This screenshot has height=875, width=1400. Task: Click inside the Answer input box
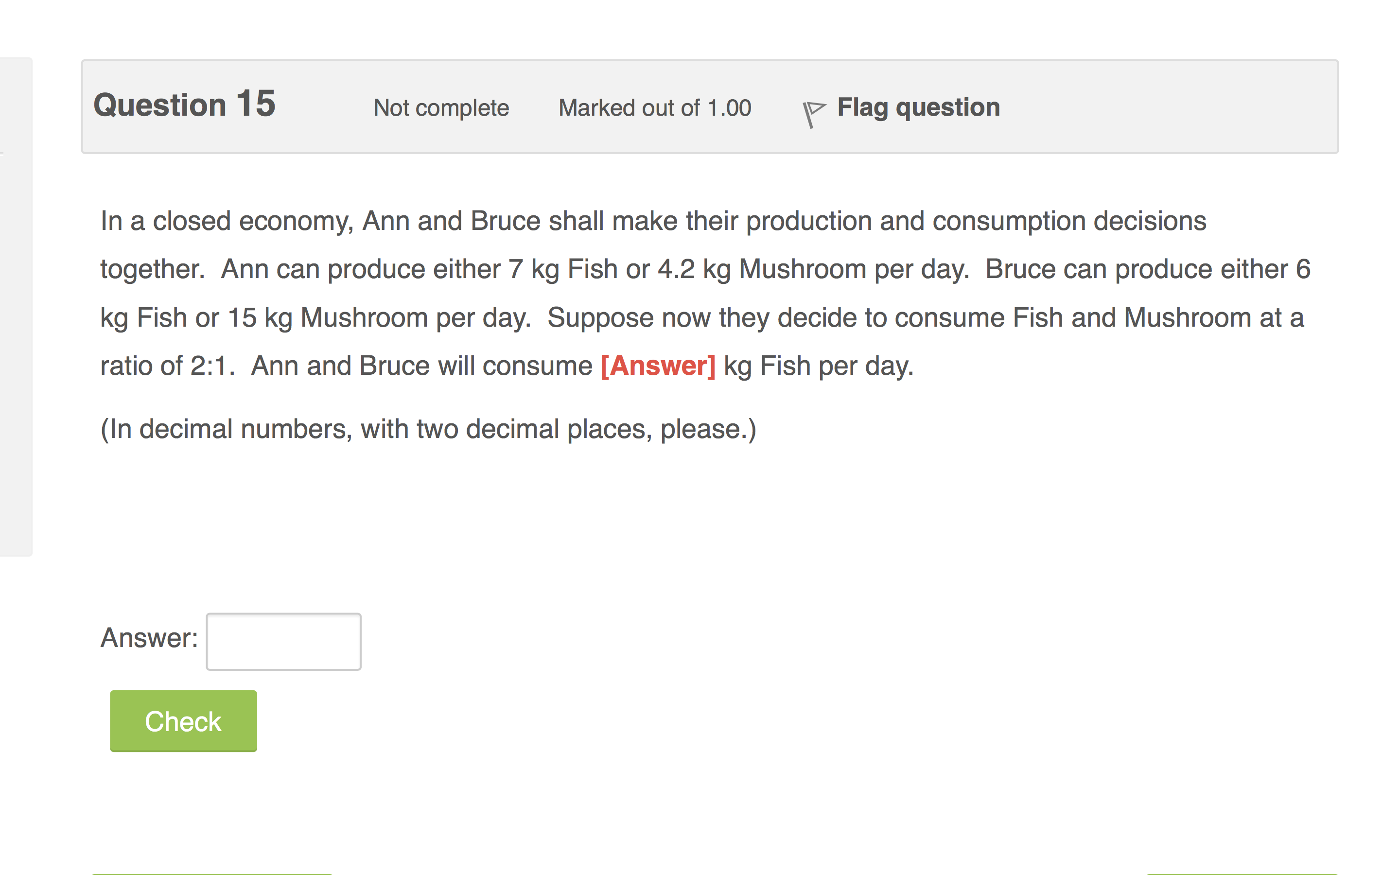(x=283, y=641)
